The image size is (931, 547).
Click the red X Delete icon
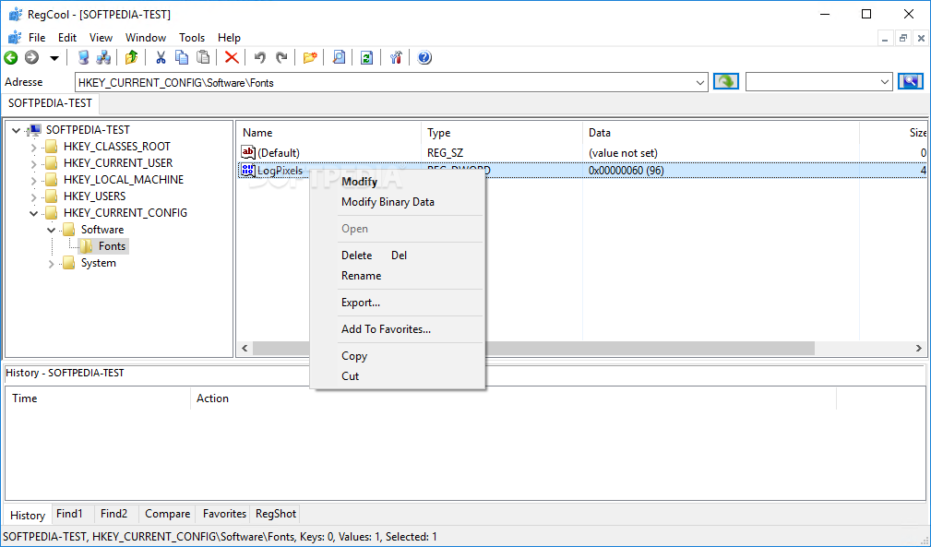(x=232, y=57)
